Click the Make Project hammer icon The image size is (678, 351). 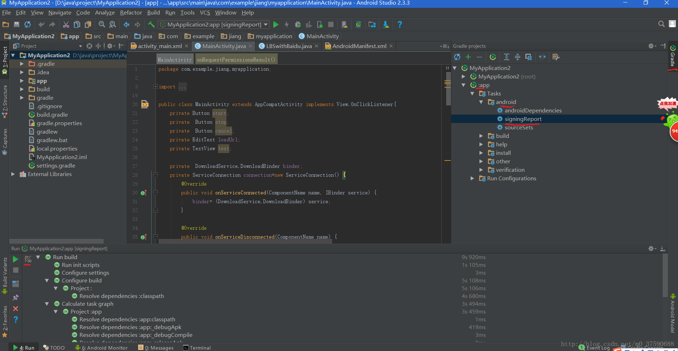[x=151, y=24]
